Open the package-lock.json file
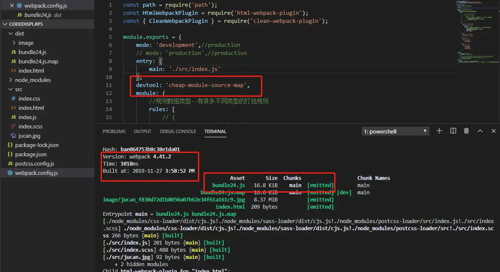500x272 pixels. click(37, 145)
